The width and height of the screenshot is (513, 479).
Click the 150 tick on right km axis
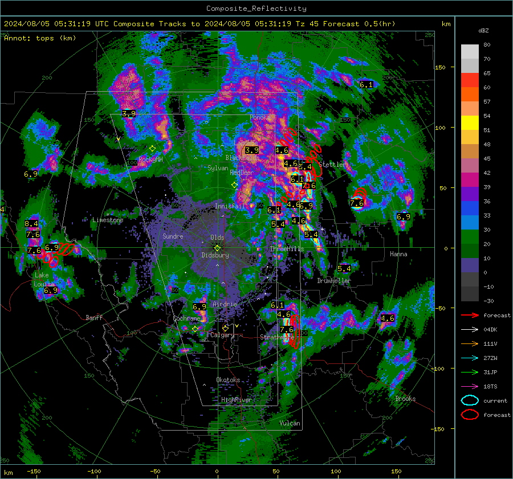440,68
